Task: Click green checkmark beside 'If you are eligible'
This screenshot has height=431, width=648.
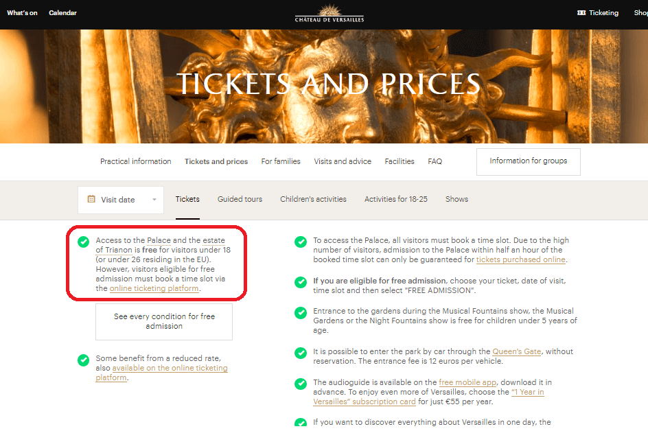Action: tap(301, 282)
